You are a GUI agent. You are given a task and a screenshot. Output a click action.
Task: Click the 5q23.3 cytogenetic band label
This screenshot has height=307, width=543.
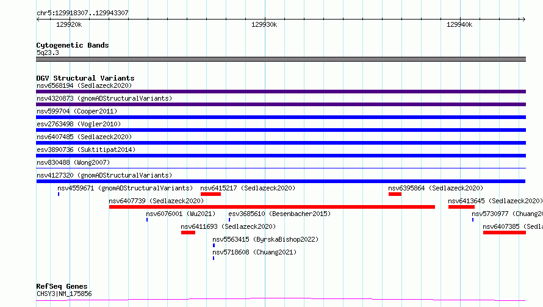pos(48,52)
